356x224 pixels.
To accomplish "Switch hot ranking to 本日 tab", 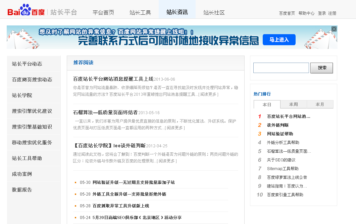I will pyautogui.click(x=267, y=105).
